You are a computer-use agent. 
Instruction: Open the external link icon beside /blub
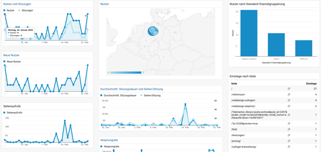tap(289, 129)
